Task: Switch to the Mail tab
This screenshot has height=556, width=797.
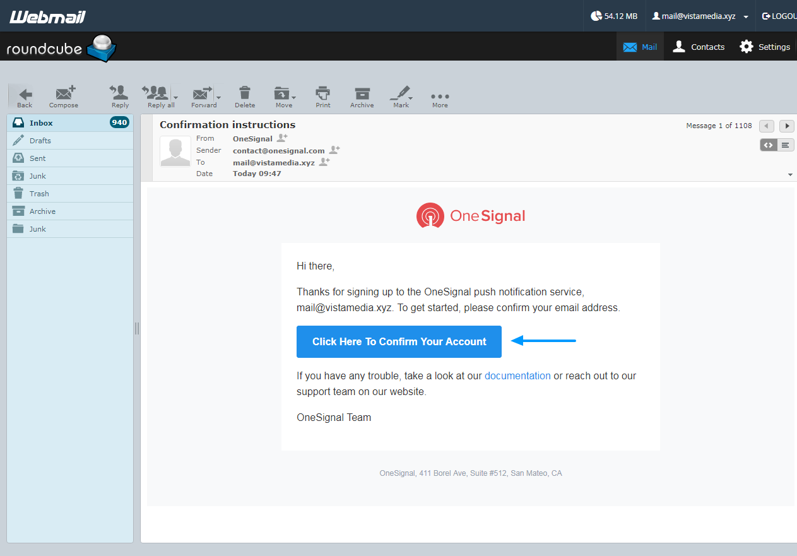Action: pyautogui.click(x=640, y=47)
